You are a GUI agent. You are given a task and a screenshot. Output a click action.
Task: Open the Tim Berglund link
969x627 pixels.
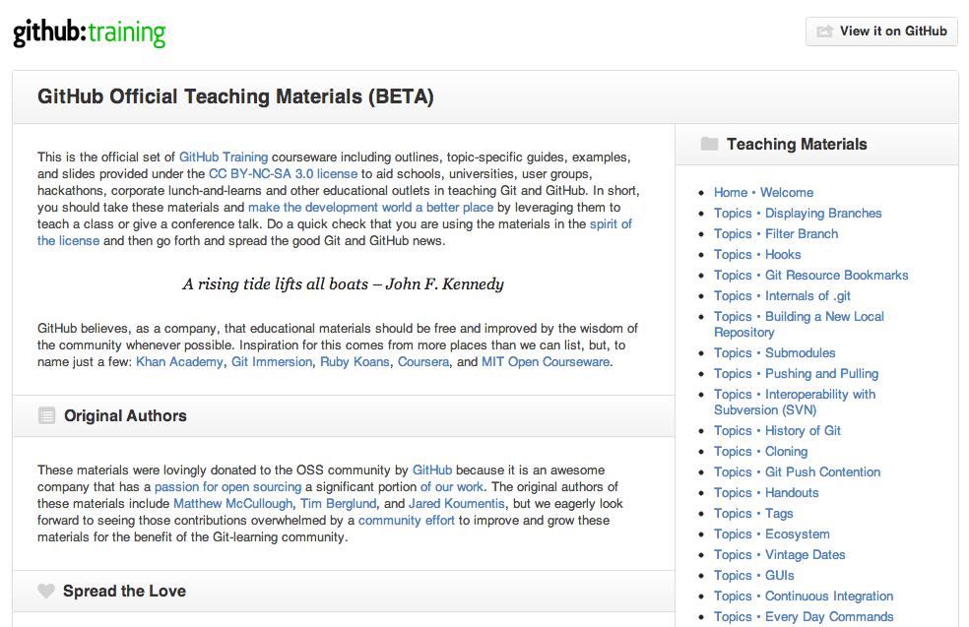click(x=339, y=503)
